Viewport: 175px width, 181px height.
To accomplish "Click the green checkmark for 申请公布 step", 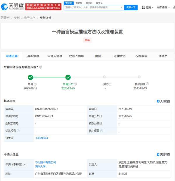I will click(x=68, y=77).
